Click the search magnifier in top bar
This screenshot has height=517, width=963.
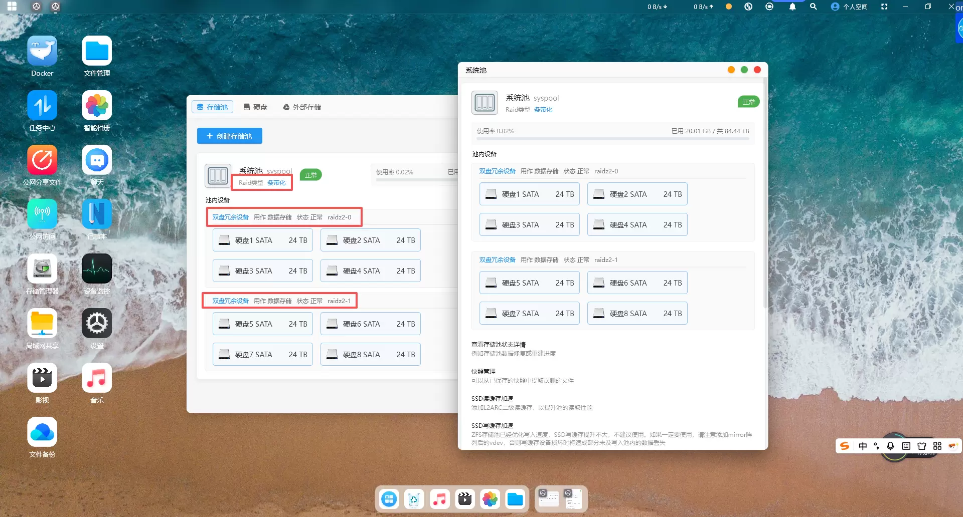click(814, 7)
